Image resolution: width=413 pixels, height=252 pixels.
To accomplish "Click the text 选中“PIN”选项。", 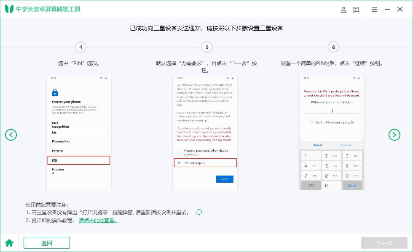I will click(x=79, y=63).
